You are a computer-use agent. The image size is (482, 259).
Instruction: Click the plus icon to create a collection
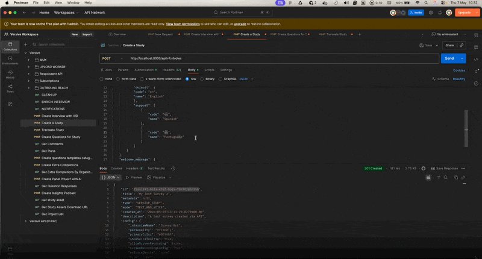click(x=25, y=45)
